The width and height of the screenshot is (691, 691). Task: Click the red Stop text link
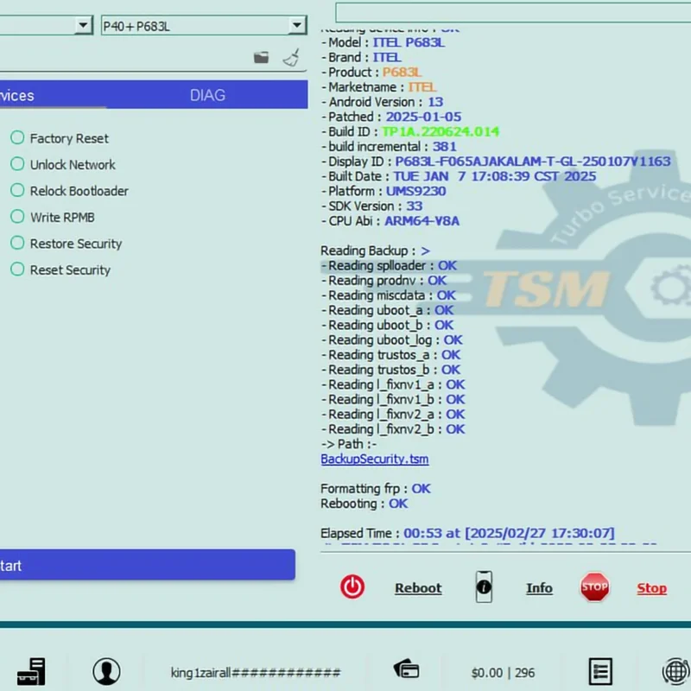click(x=652, y=588)
